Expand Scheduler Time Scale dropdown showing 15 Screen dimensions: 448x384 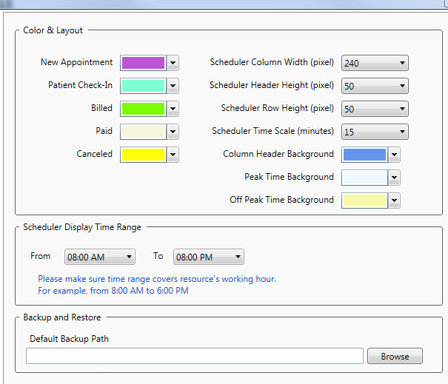375,132
